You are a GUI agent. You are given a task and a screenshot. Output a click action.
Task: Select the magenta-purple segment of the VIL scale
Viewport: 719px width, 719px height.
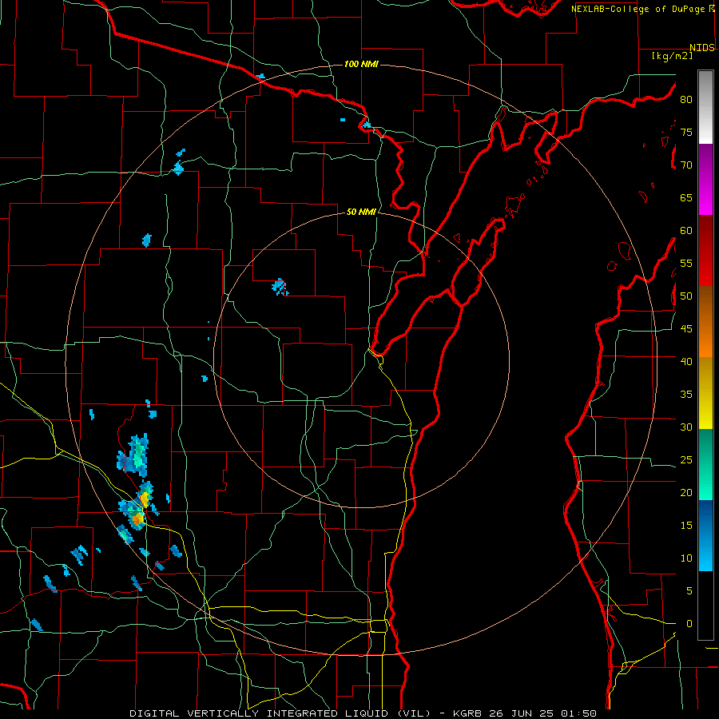pos(705,180)
